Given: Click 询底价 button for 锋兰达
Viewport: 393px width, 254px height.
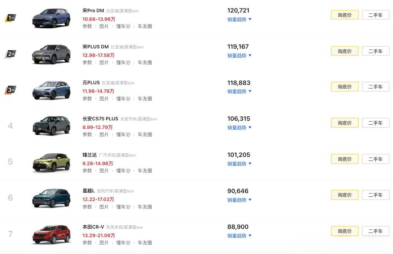Looking at the screenshot, I should click(345, 159).
